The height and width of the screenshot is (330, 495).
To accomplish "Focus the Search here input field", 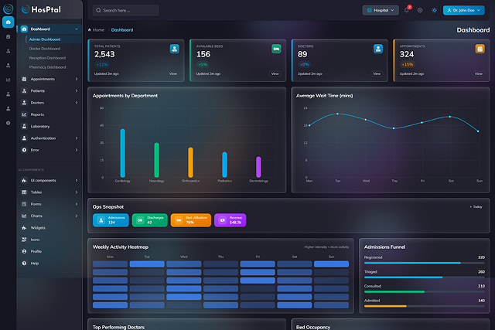I will [125, 10].
